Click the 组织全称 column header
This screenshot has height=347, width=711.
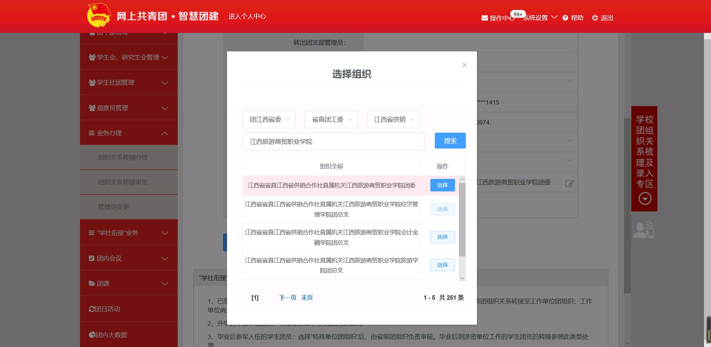(x=331, y=166)
